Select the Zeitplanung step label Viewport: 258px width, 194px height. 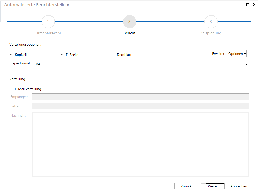point(211,33)
